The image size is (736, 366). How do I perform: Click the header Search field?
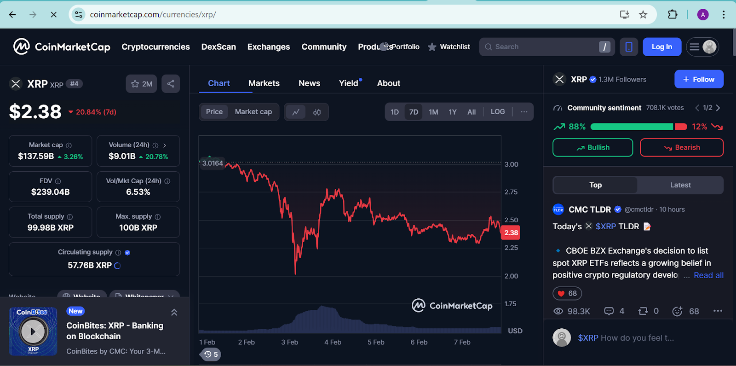coord(547,46)
